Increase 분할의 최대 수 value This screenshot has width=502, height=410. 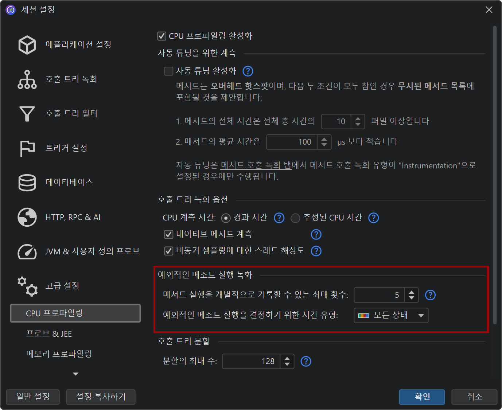tap(287, 358)
